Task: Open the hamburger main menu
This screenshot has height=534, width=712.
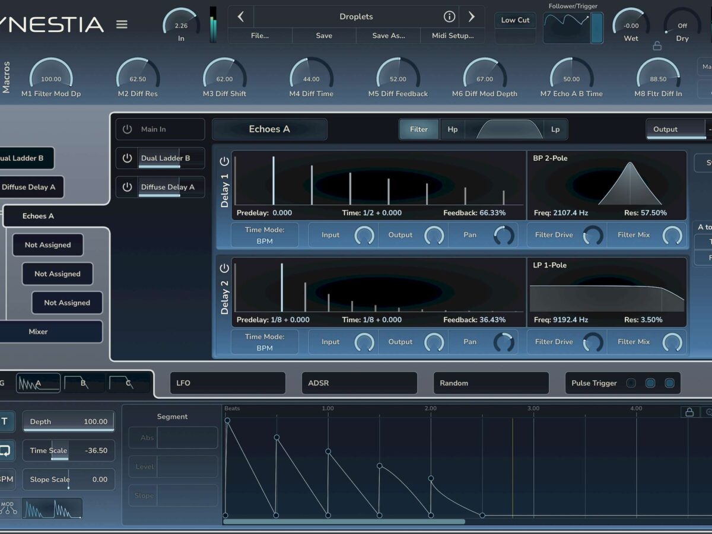Action: click(122, 24)
